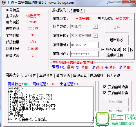Click duration value 0:0:15
Image resolution: width=136 pixels, height=127 pixels.
tap(33, 49)
